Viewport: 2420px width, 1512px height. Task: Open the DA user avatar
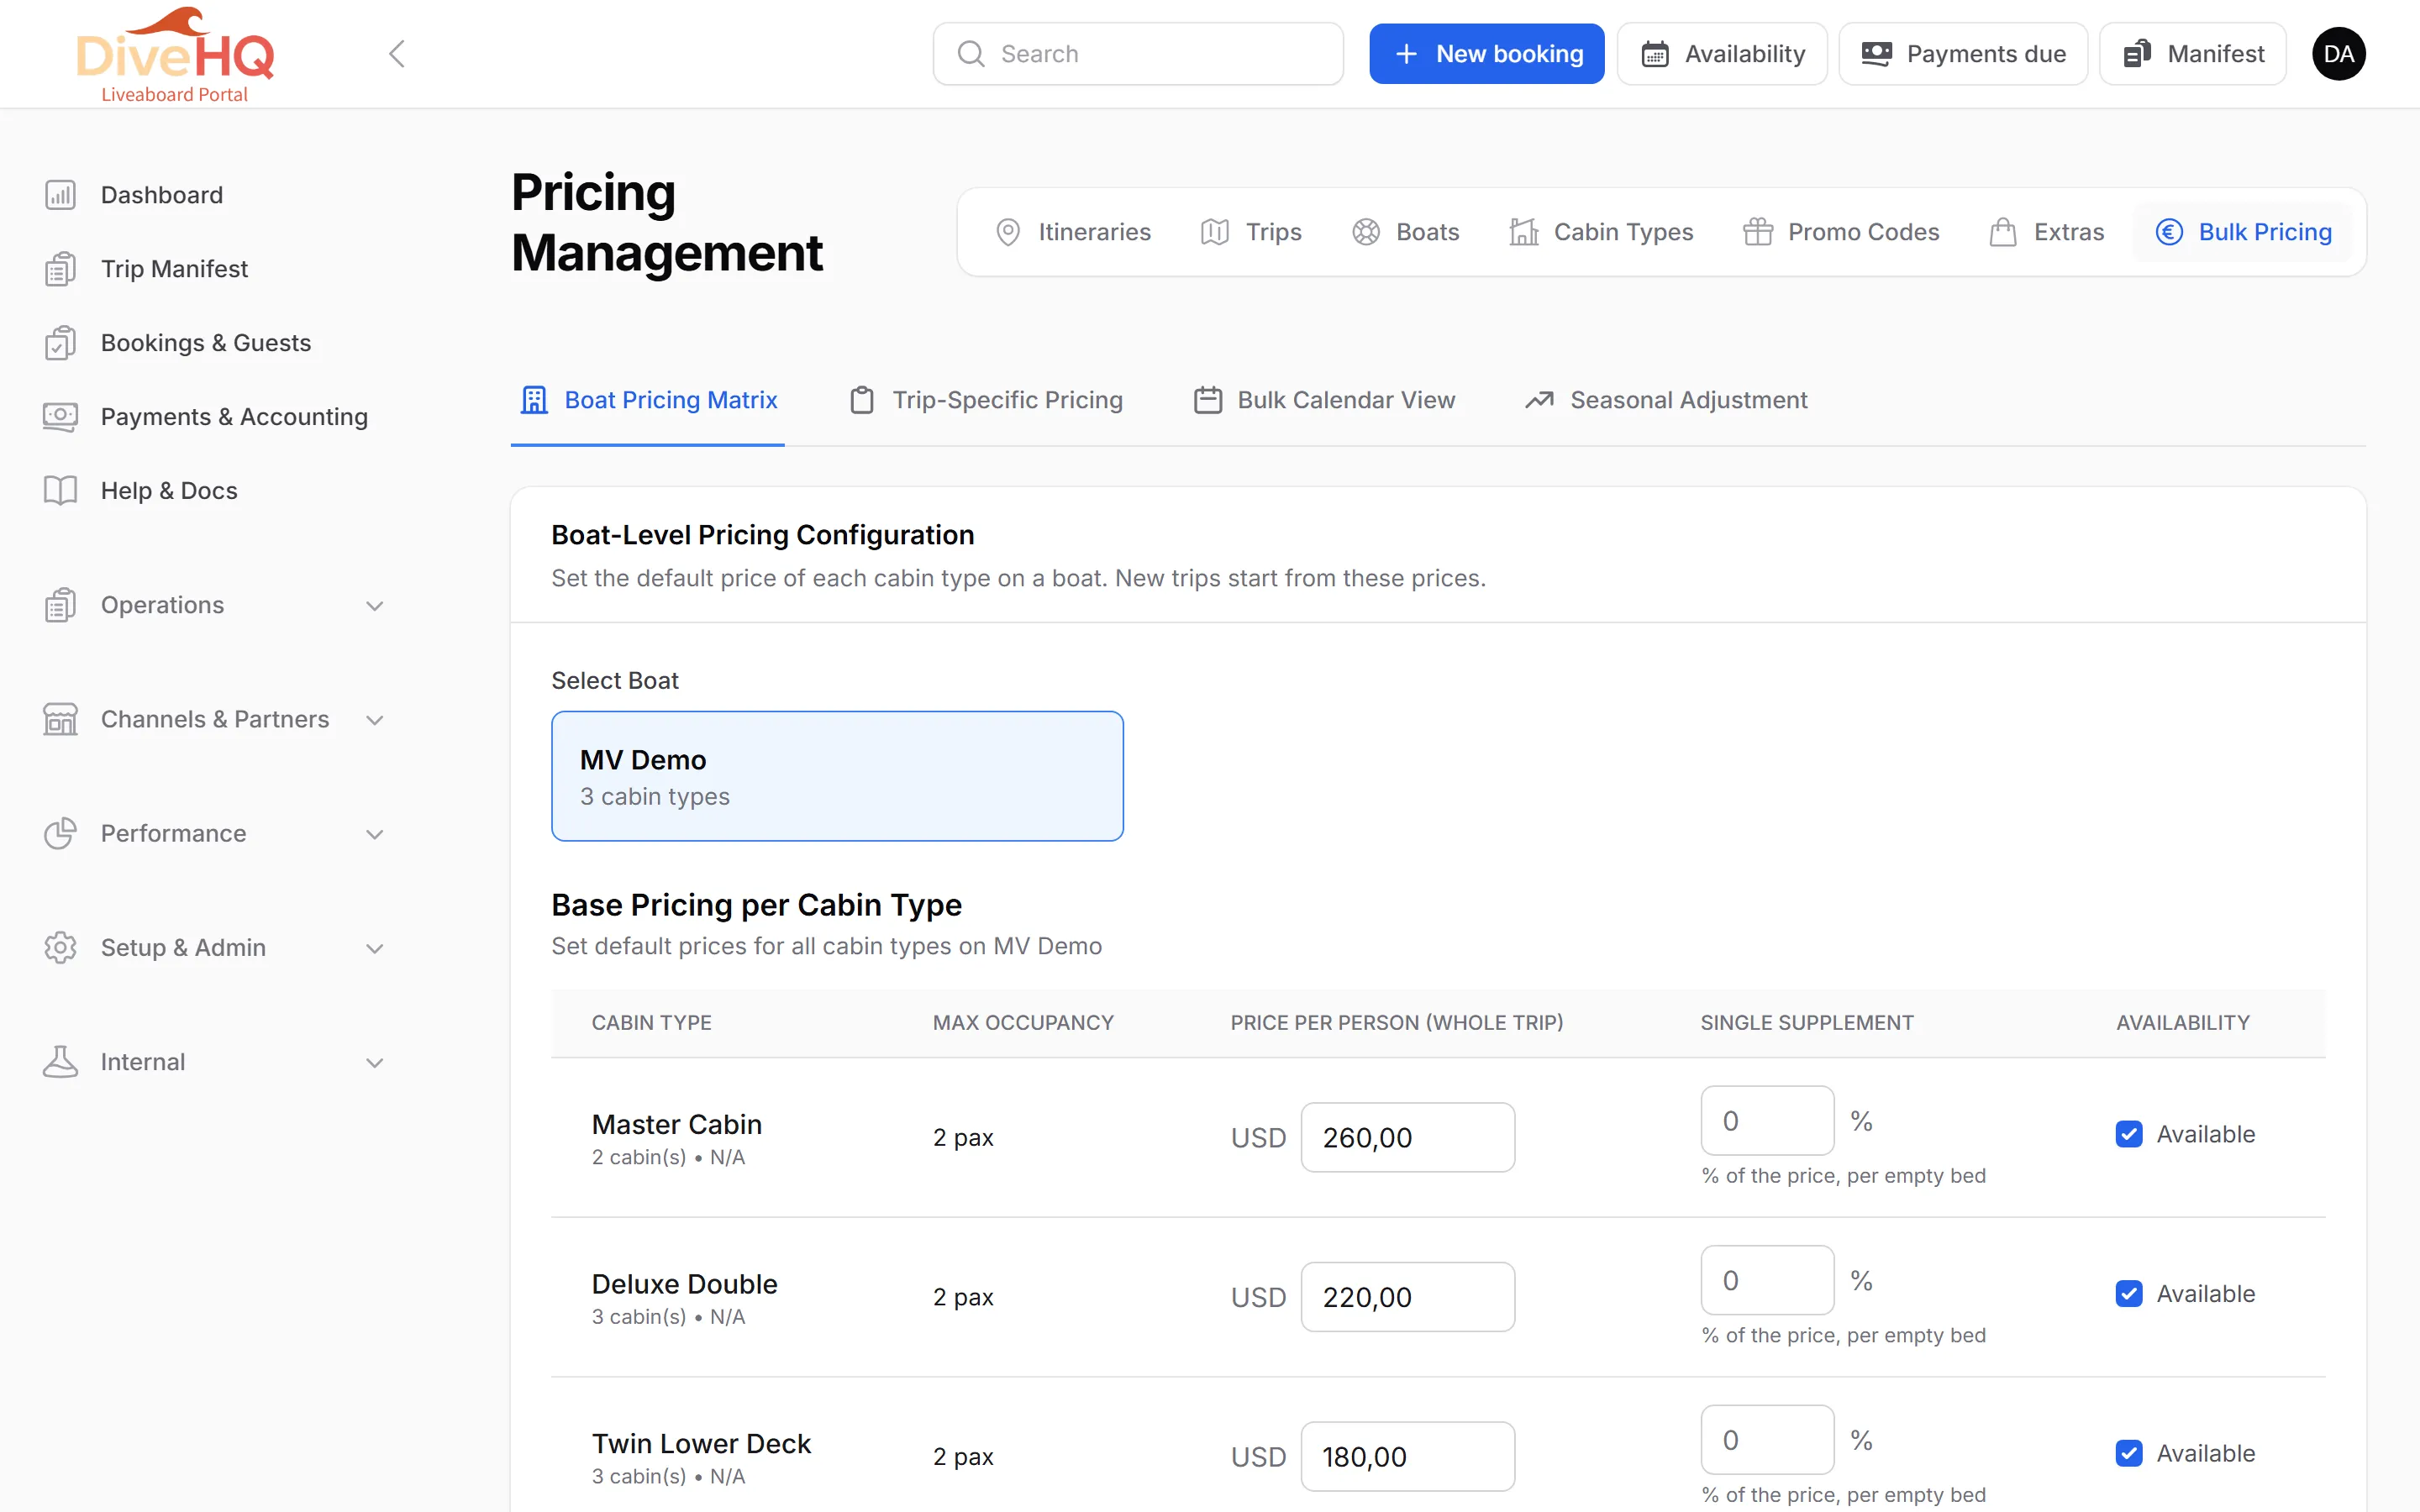coord(2338,54)
